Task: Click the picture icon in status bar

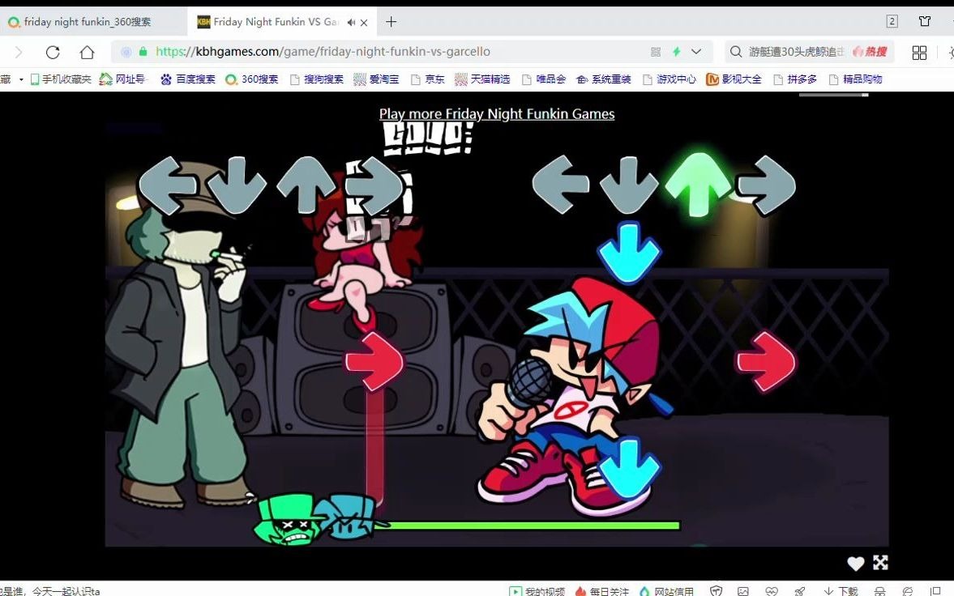Action: pyautogui.click(x=743, y=590)
